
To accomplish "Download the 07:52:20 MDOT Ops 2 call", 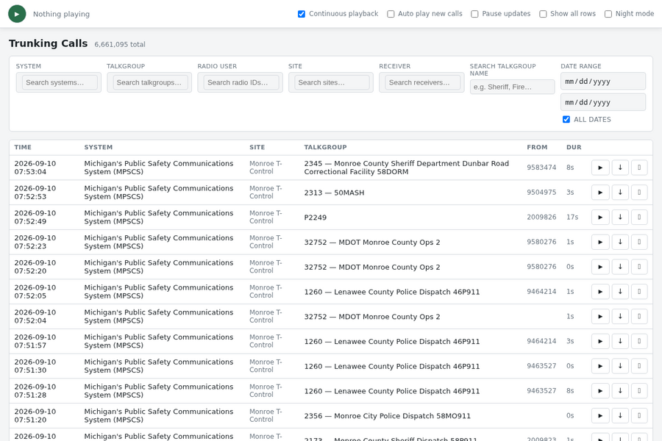I will click(620, 267).
